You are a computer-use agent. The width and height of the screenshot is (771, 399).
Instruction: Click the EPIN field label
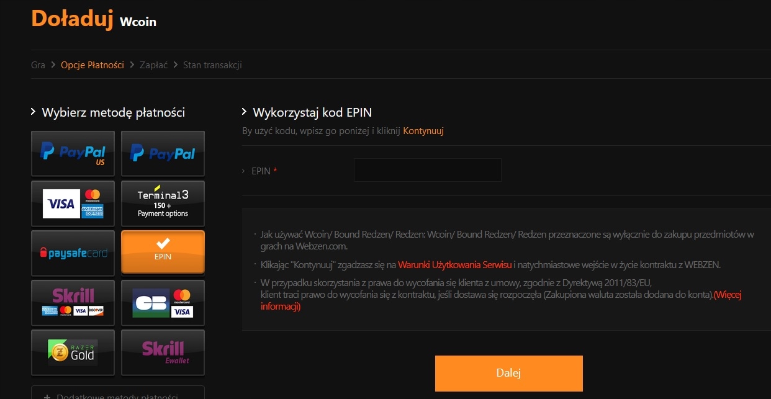tap(261, 171)
